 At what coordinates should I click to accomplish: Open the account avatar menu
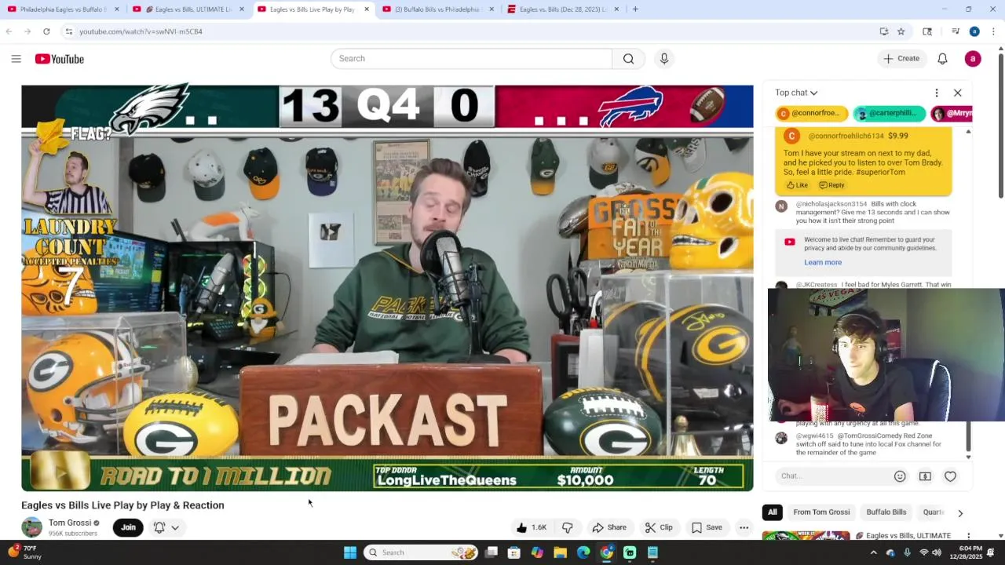point(973,59)
